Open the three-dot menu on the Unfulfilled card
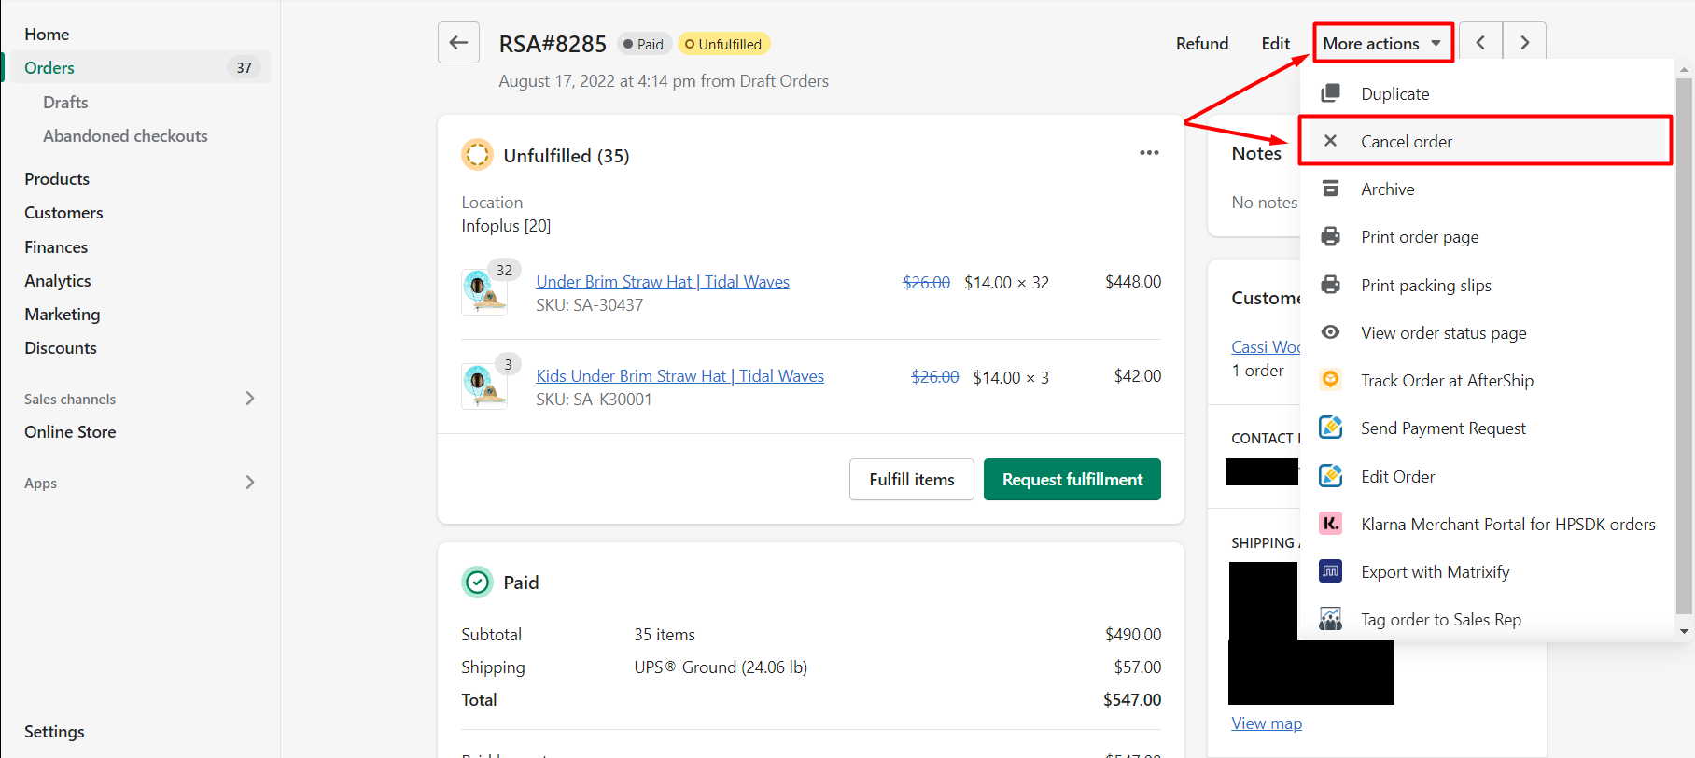 pyautogui.click(x=1149, y=153)
